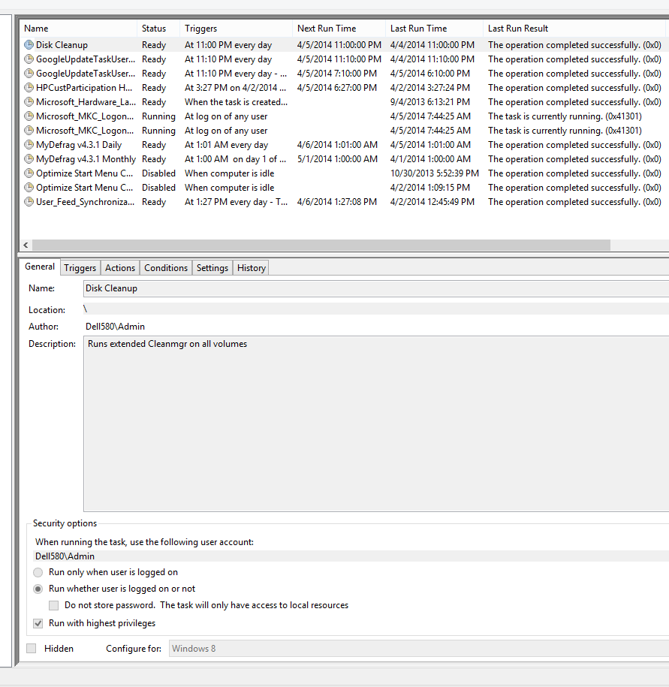Select the MyDefrag v4.3.1 Daily task icon

29,145
